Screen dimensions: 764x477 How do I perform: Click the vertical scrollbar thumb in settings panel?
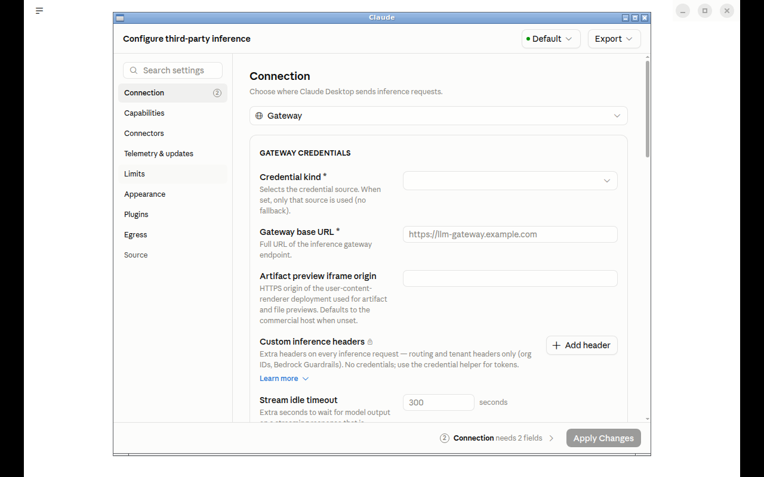pos(648,109)
